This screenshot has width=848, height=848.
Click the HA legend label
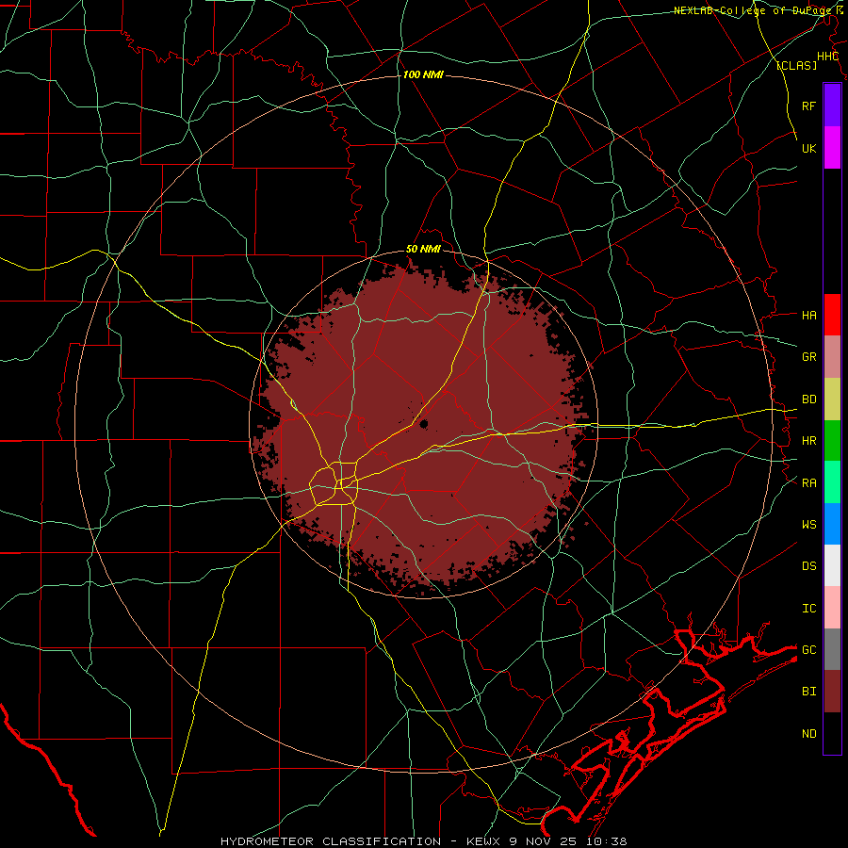click(808, 315)
